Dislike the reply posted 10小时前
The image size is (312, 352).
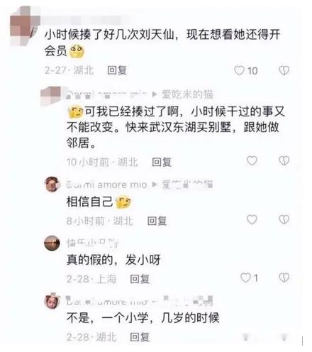pyautogui.click(x=284, y=161)
